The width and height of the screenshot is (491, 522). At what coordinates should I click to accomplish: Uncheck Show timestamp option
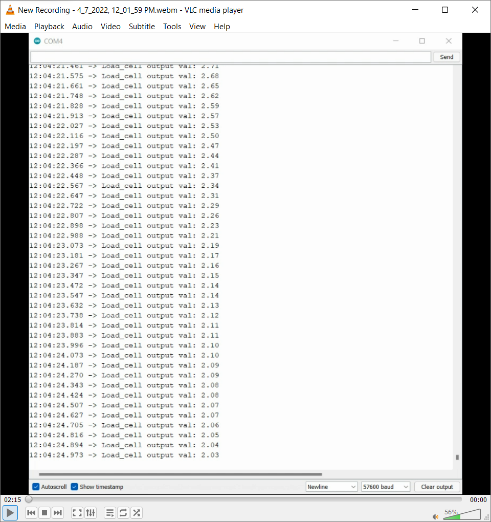[74, 487]
